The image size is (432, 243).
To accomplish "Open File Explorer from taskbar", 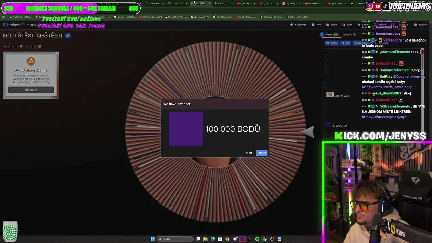I will click(205, 239).
